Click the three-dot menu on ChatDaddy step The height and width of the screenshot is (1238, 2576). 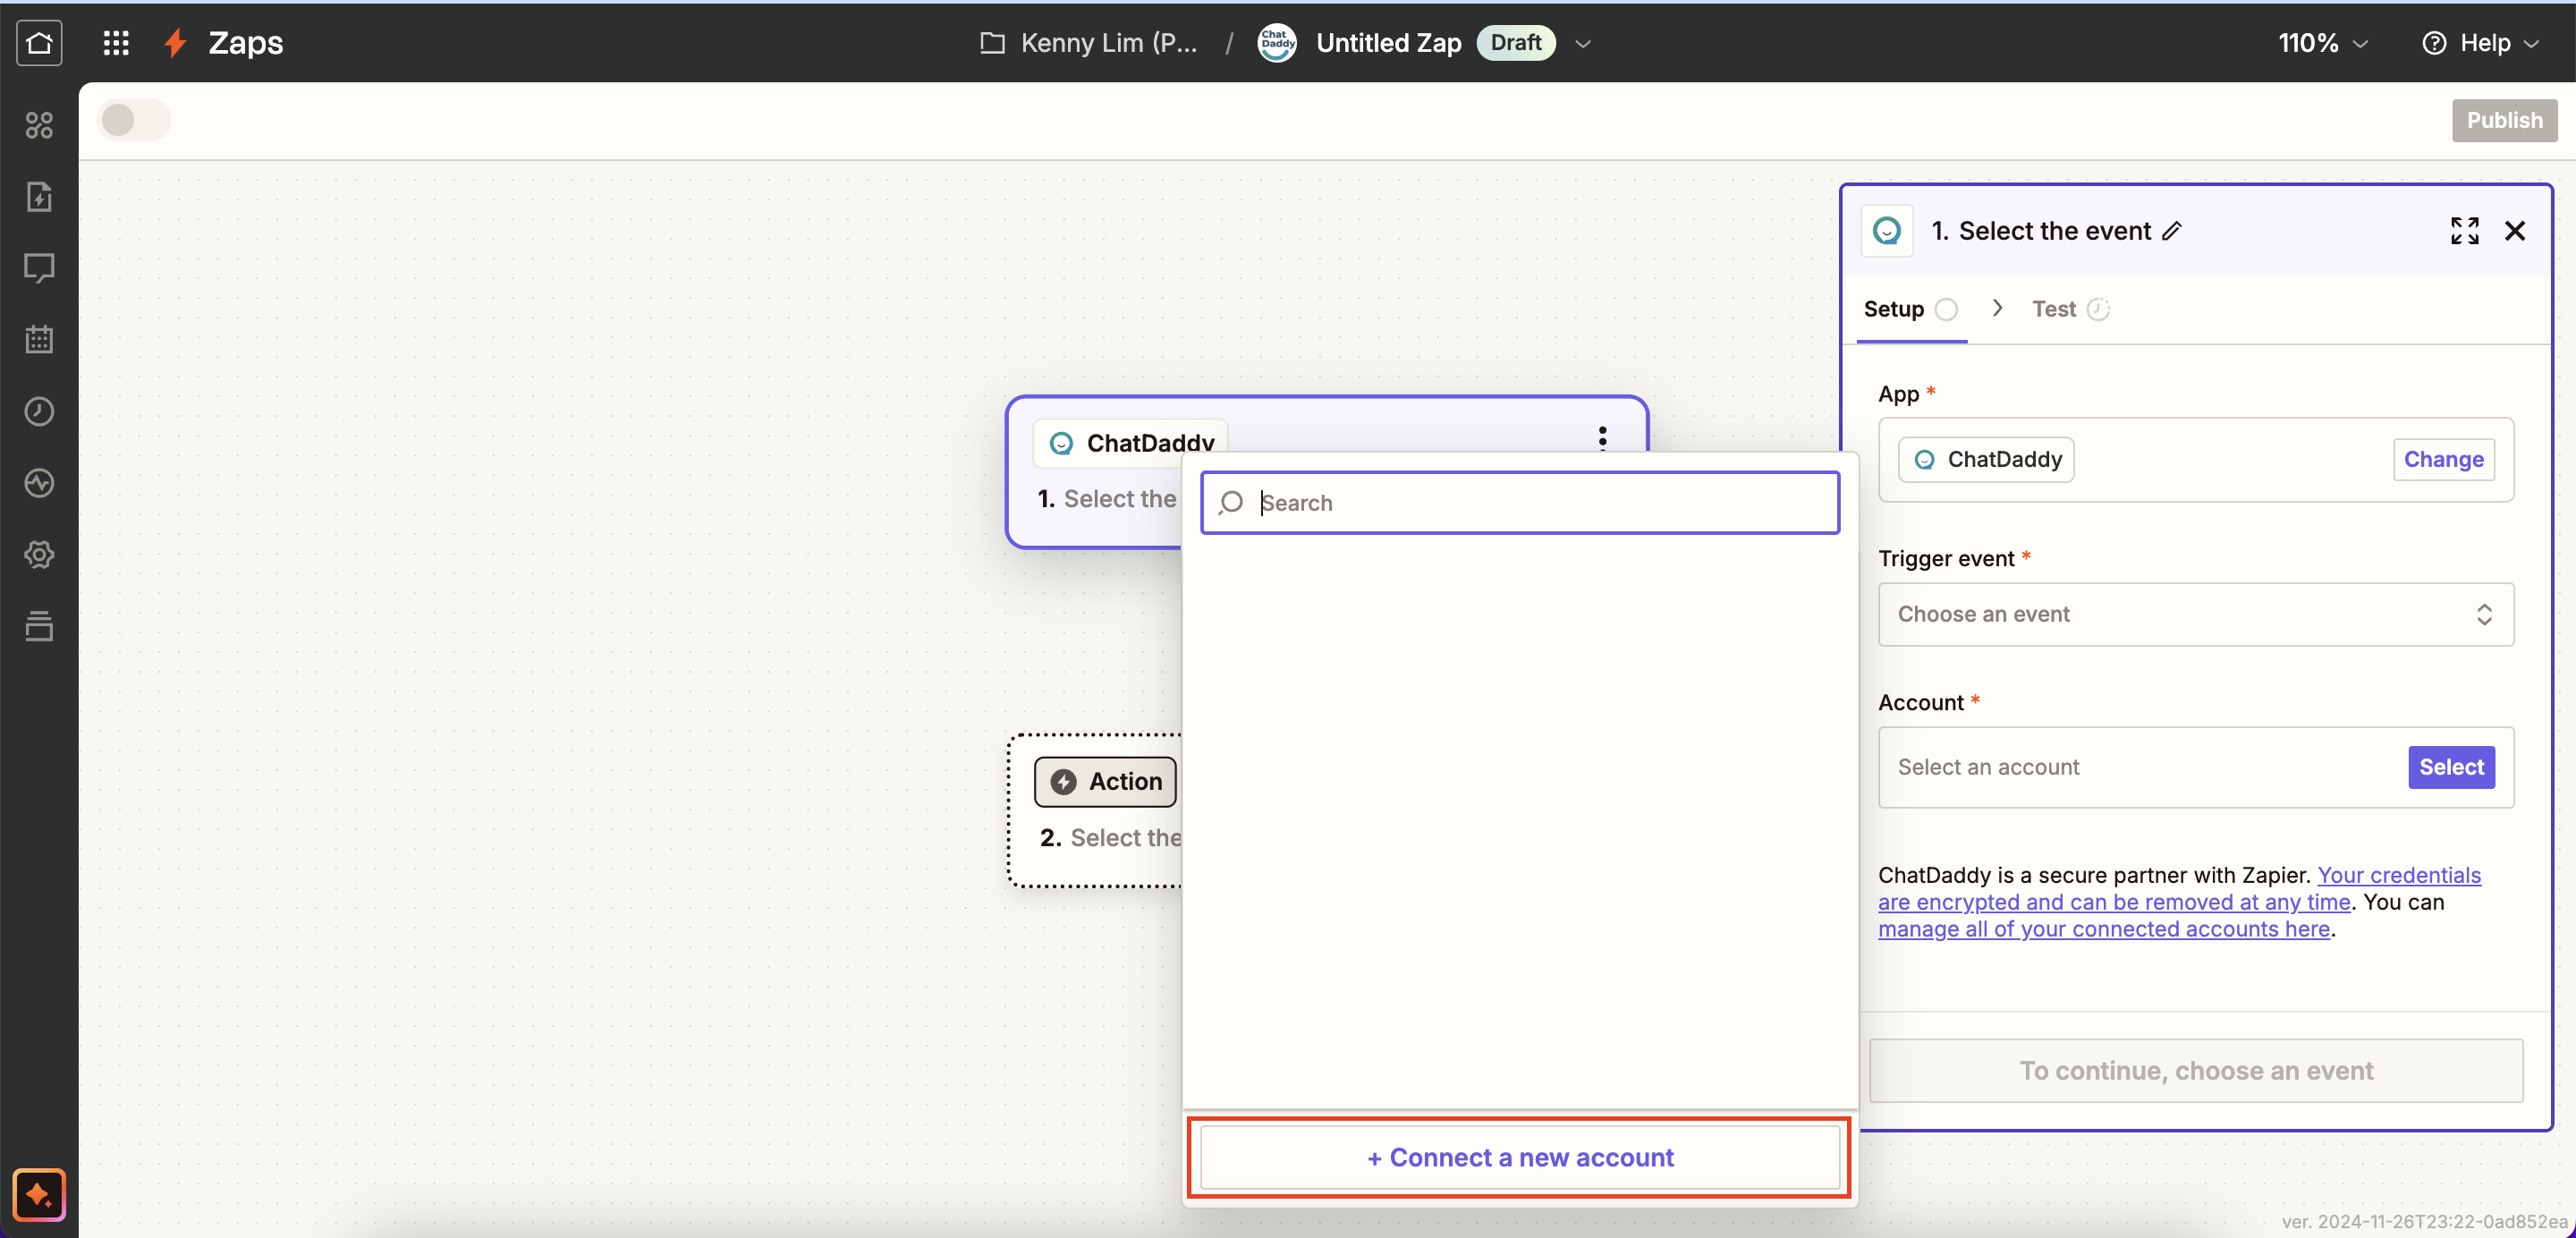pos(1602,437)
